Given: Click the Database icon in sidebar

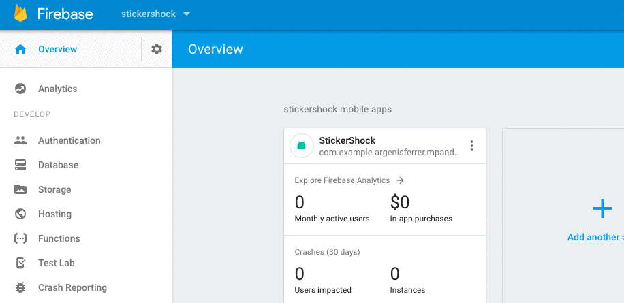Looking at the screenshot, I should tap(20, 165).
